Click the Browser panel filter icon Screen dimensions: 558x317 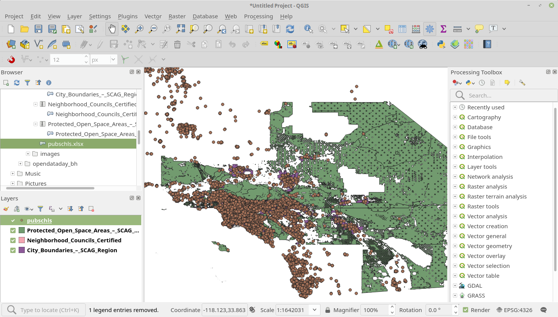click(x=27, y=83)
